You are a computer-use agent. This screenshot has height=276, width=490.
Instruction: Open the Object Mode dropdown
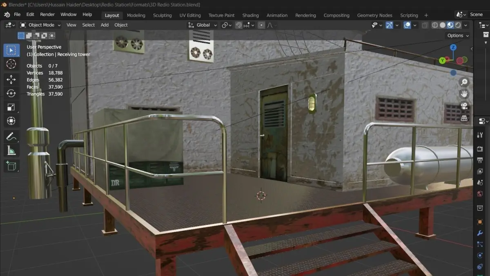40,25
